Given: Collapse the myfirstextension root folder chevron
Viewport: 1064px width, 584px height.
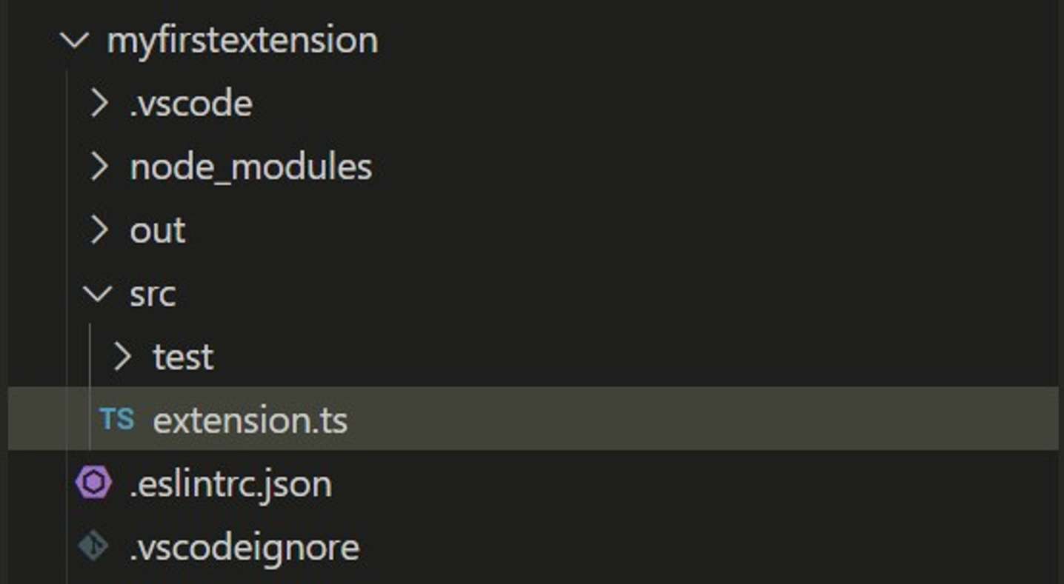Looking at the screenshot, I should pos(75,40).
